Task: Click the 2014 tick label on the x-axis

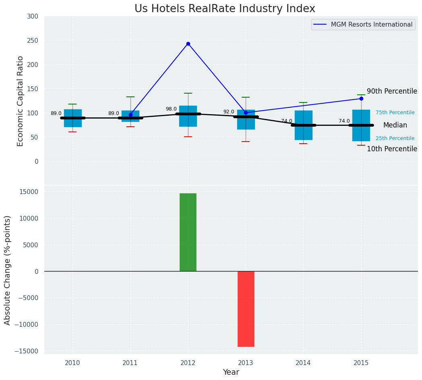Action: click(x=303, y=363)
